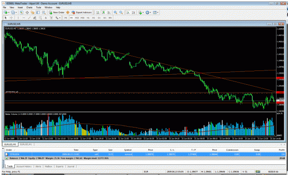This screenshot has height=175, width=288.
Task: Switch timeframe to M1
Action: (x=65, y=18)
